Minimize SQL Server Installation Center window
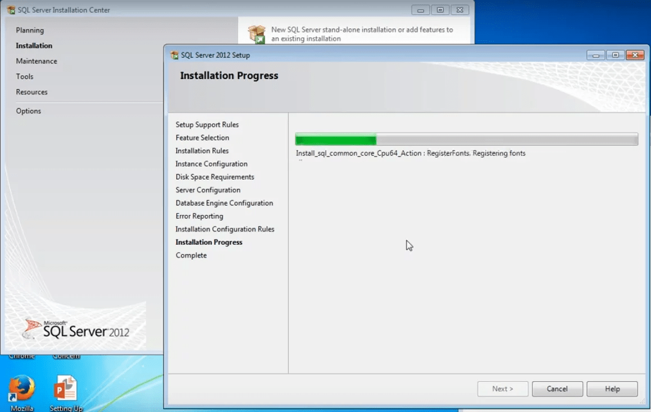 (x=421, y=10)
